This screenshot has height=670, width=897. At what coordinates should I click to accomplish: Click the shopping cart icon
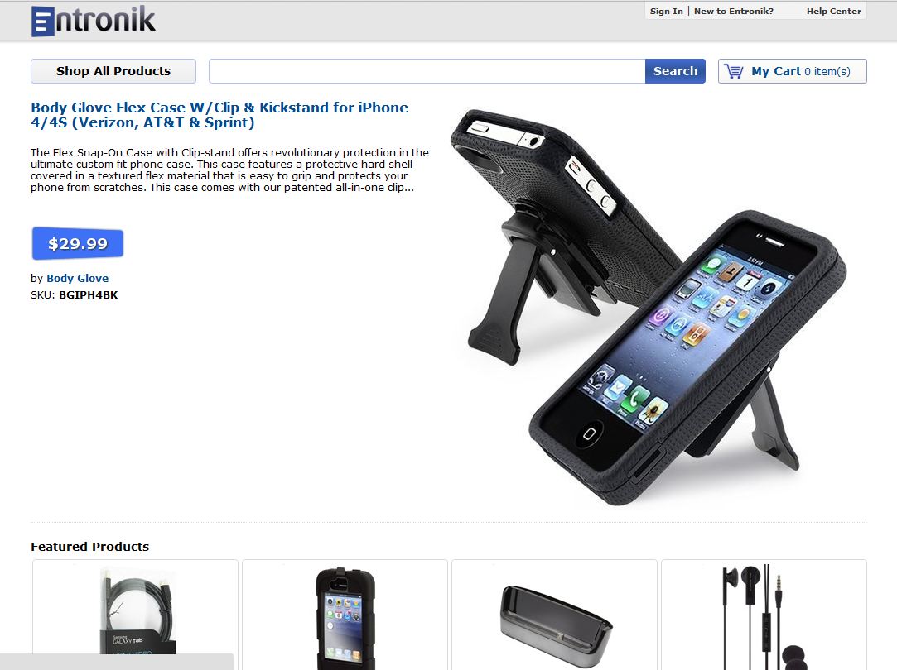(733, 71)
